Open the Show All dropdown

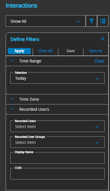pos(46,21)
